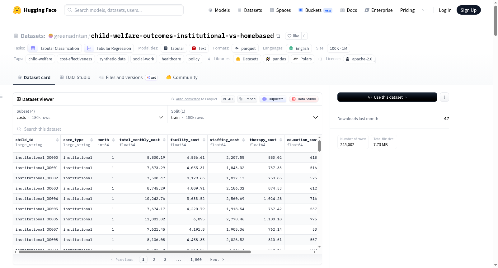This screenshot has width=498, height=268.
Task: Open Data Studio from viewer header
Action: [x=304, y=99]
